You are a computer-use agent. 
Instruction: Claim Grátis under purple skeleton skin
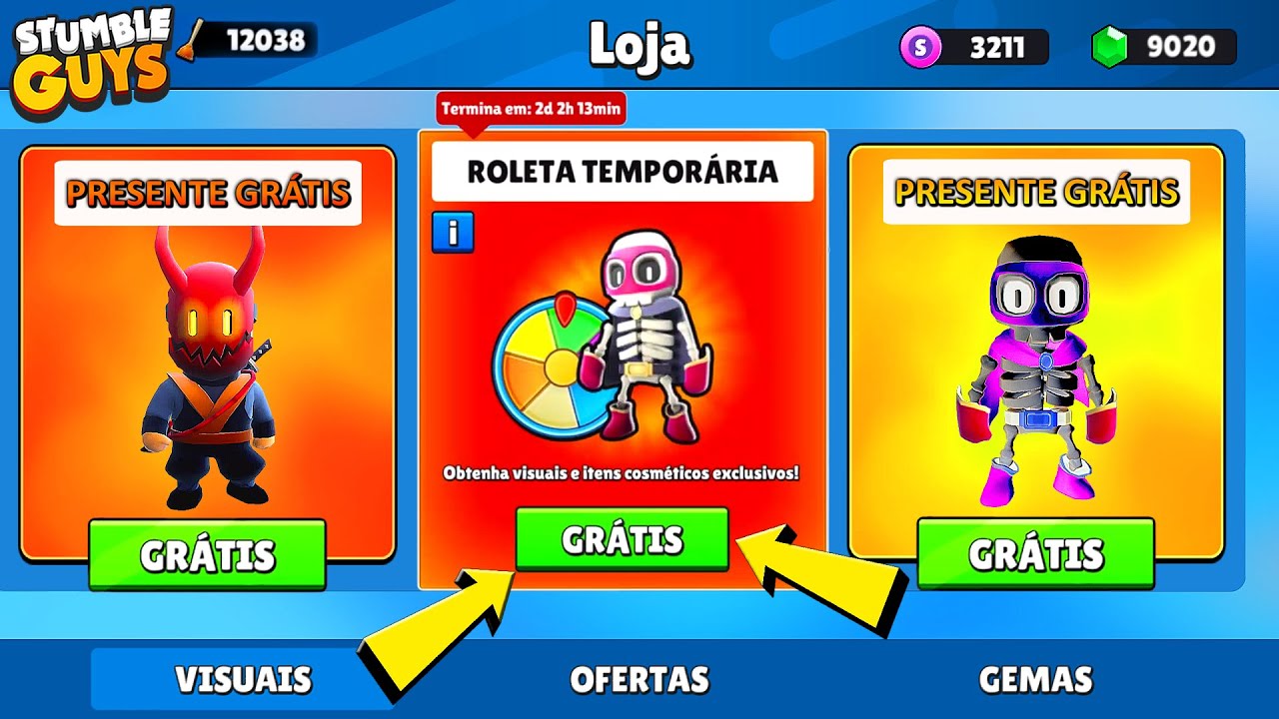(x=1035, y=553)
